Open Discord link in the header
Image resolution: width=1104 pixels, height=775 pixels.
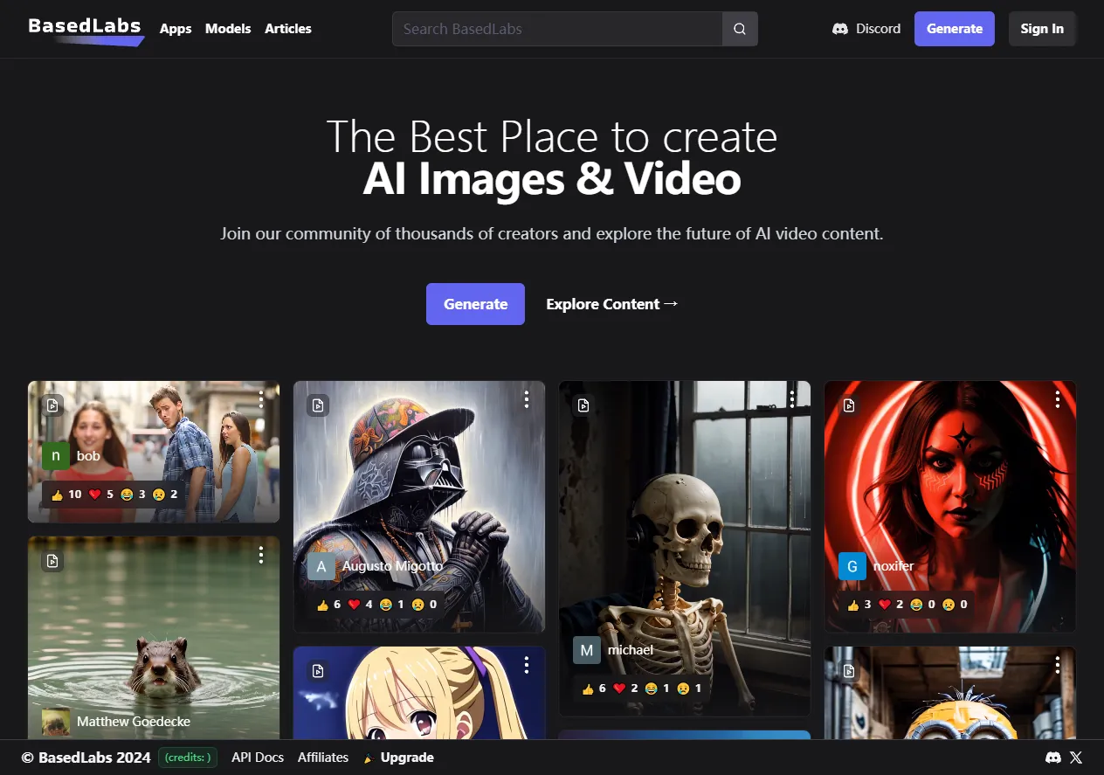tap(866, 29)
